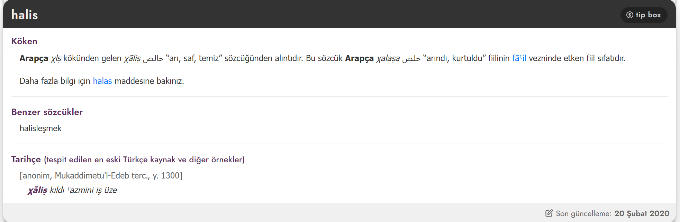
Task: Click the word halisleşmek
Action: point(40,128)
